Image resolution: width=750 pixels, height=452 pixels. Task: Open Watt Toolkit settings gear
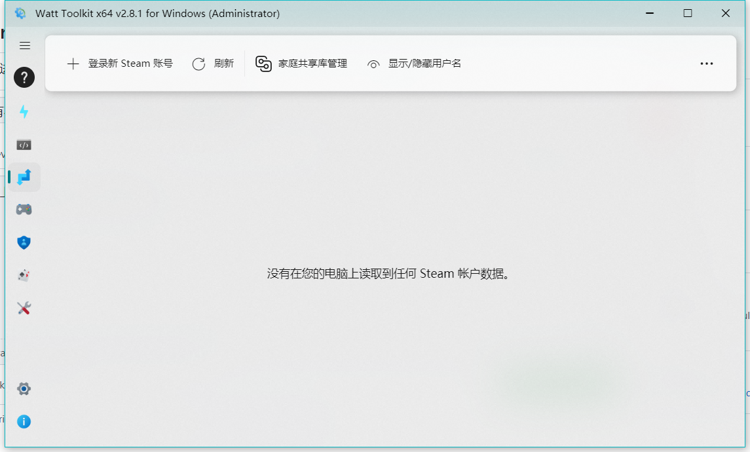[24, 388]
